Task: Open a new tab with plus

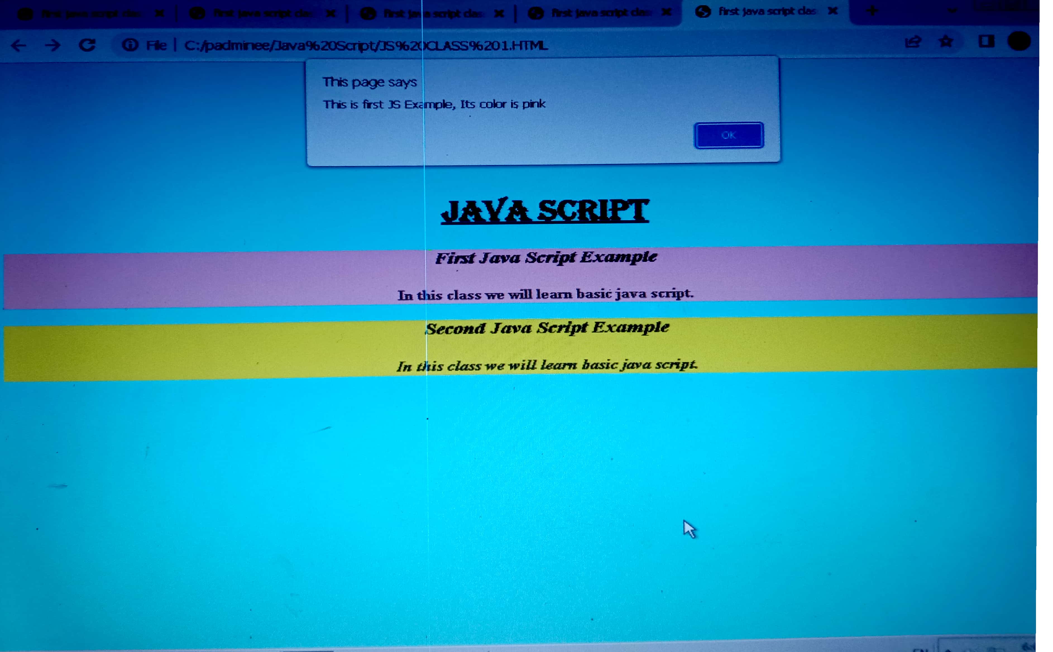Action: (872, 11)
